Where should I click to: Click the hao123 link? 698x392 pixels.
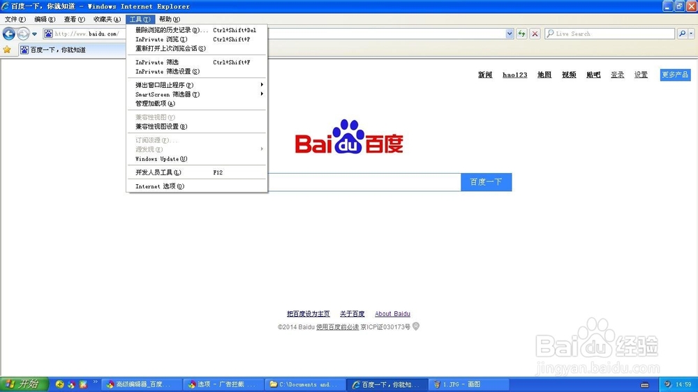pos(514,75)
